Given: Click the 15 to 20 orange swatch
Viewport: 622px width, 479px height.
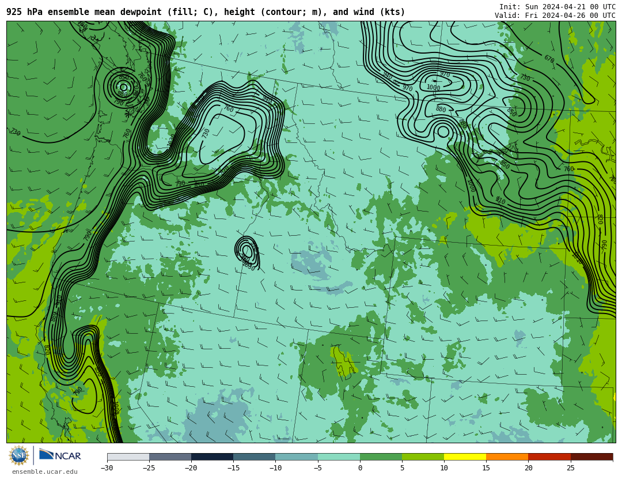Looking at the screenshot, I should tap(507, 457).
